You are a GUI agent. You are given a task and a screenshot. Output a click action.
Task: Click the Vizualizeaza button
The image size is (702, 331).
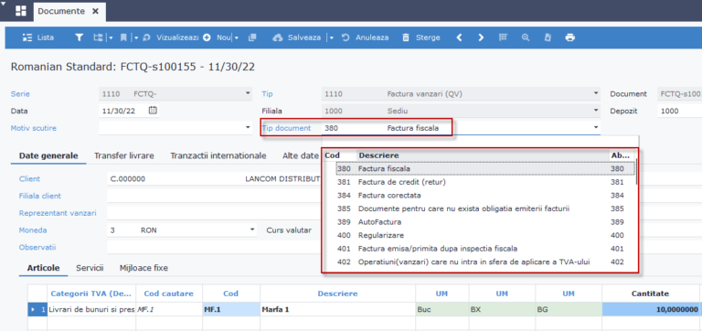point(171,37)
